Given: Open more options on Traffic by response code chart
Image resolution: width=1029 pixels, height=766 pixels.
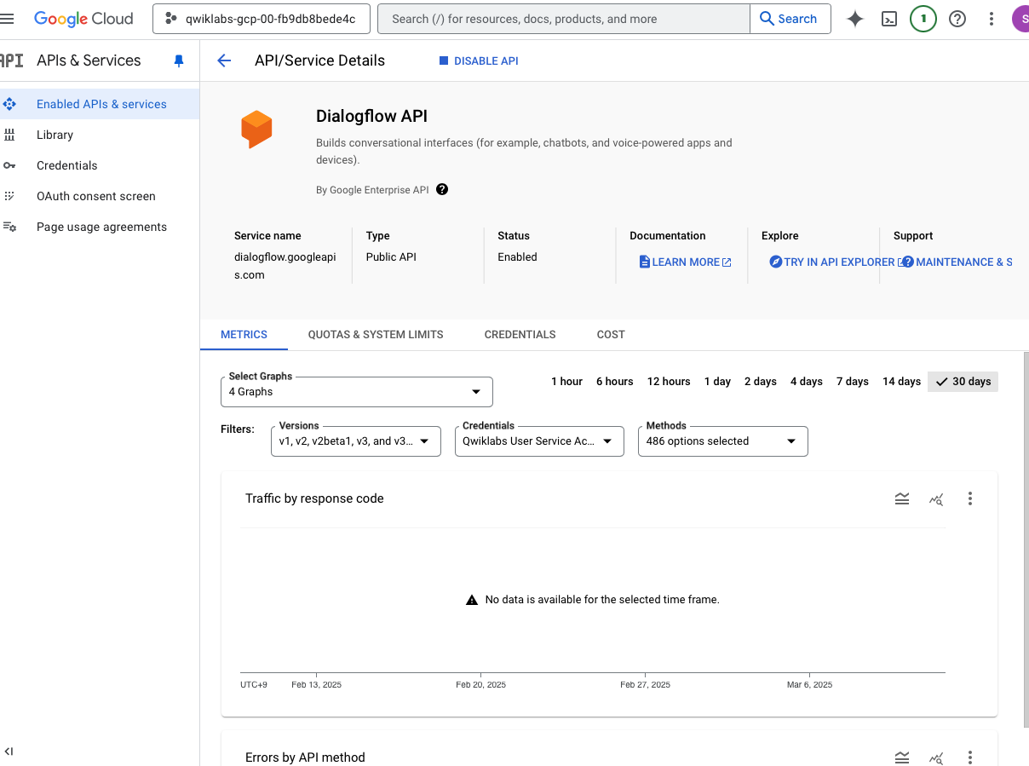Looking at the screenshot, I should point(970,498).
